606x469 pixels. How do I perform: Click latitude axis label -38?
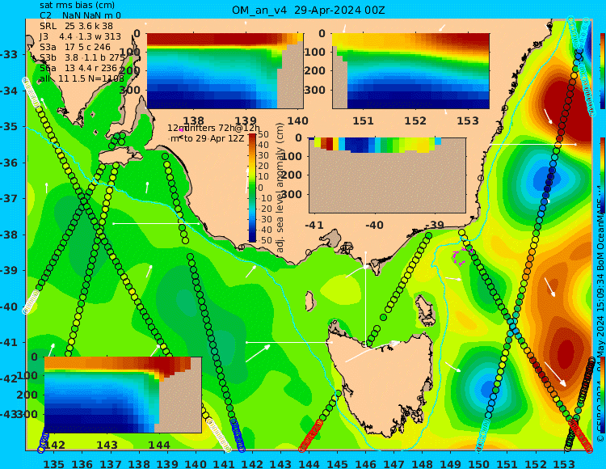(x=9, y=234)
